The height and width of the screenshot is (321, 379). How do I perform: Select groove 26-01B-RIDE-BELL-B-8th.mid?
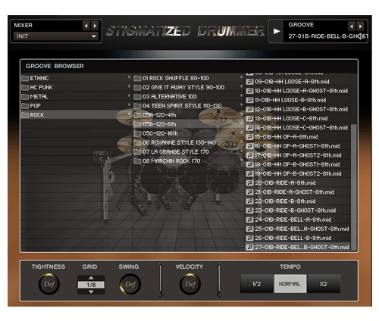(x=298, y=238)
